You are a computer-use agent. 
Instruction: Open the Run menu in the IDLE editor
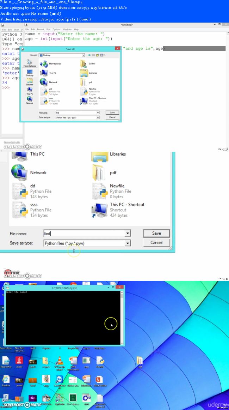48,29
